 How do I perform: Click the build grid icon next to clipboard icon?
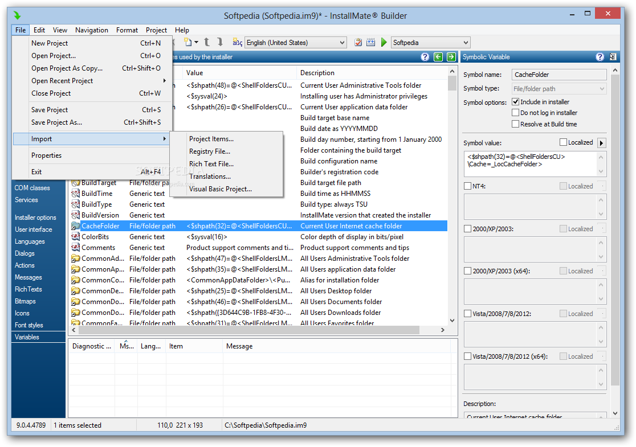tap(371, 42)
